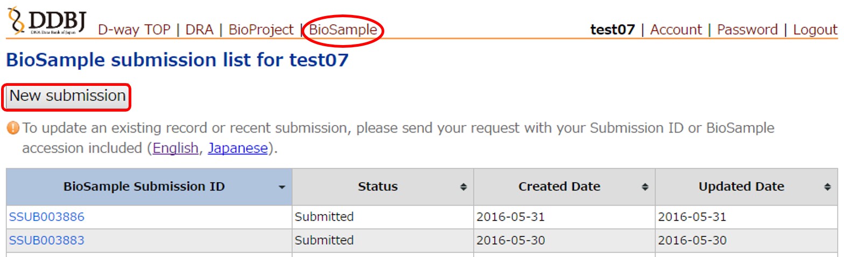Open the BioProject menu item
This screenshot has width=844, height=257.
click(261, 30)
